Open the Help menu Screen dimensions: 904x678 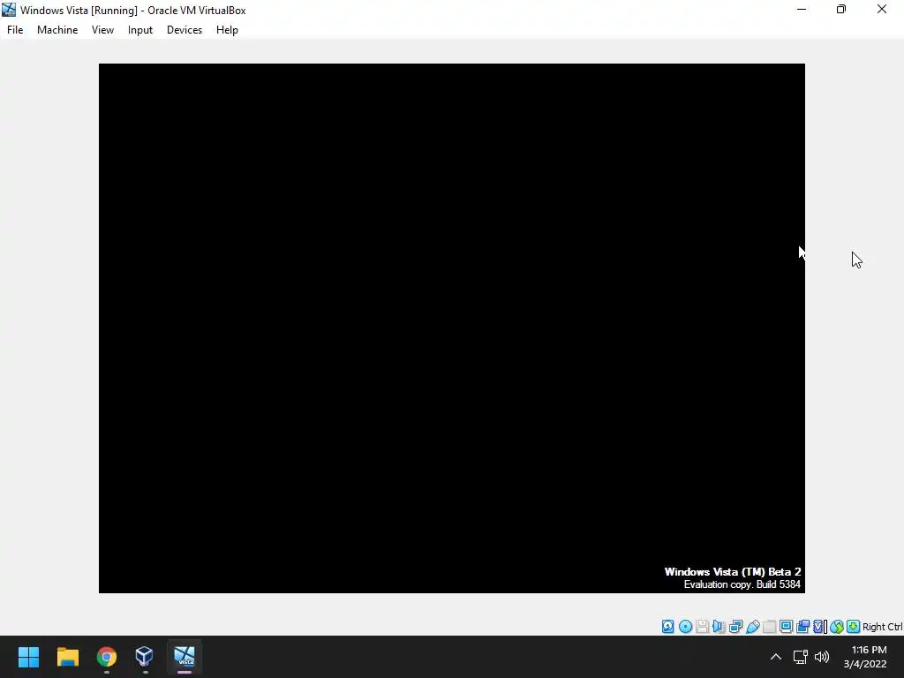click(227, 30)
